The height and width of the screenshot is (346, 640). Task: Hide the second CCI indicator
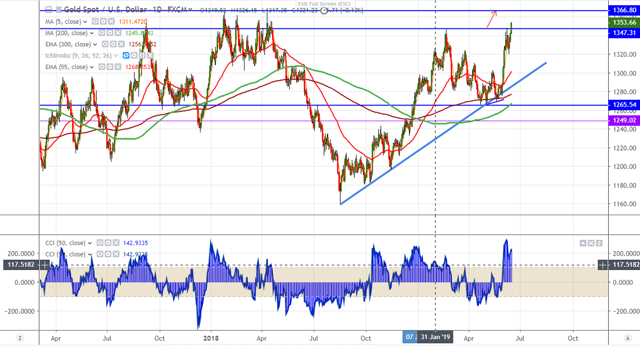click(x=100, y=254)
